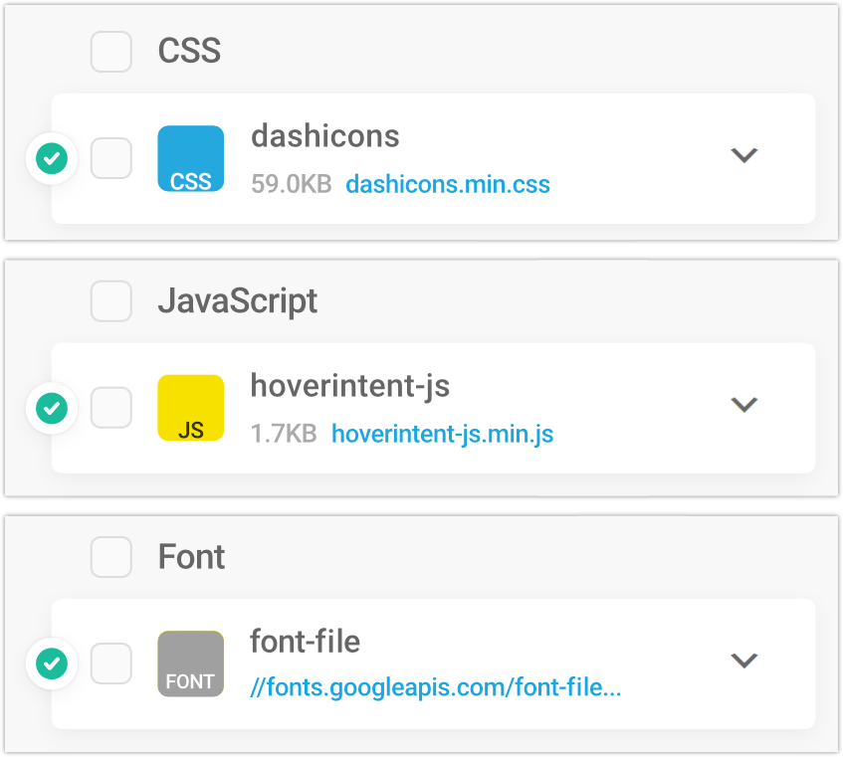The width and height of the screenshot is (843, 757).
Task: Click the blue CSS file type icon
Action: 190,158
